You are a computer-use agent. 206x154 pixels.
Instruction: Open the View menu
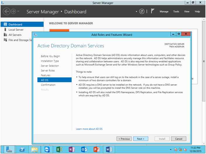click(x=187, y=12)
